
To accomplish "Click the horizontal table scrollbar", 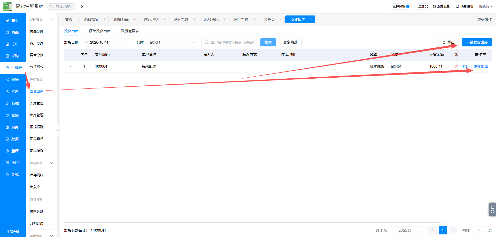I will pyautogui.click(x=253, y=222).
